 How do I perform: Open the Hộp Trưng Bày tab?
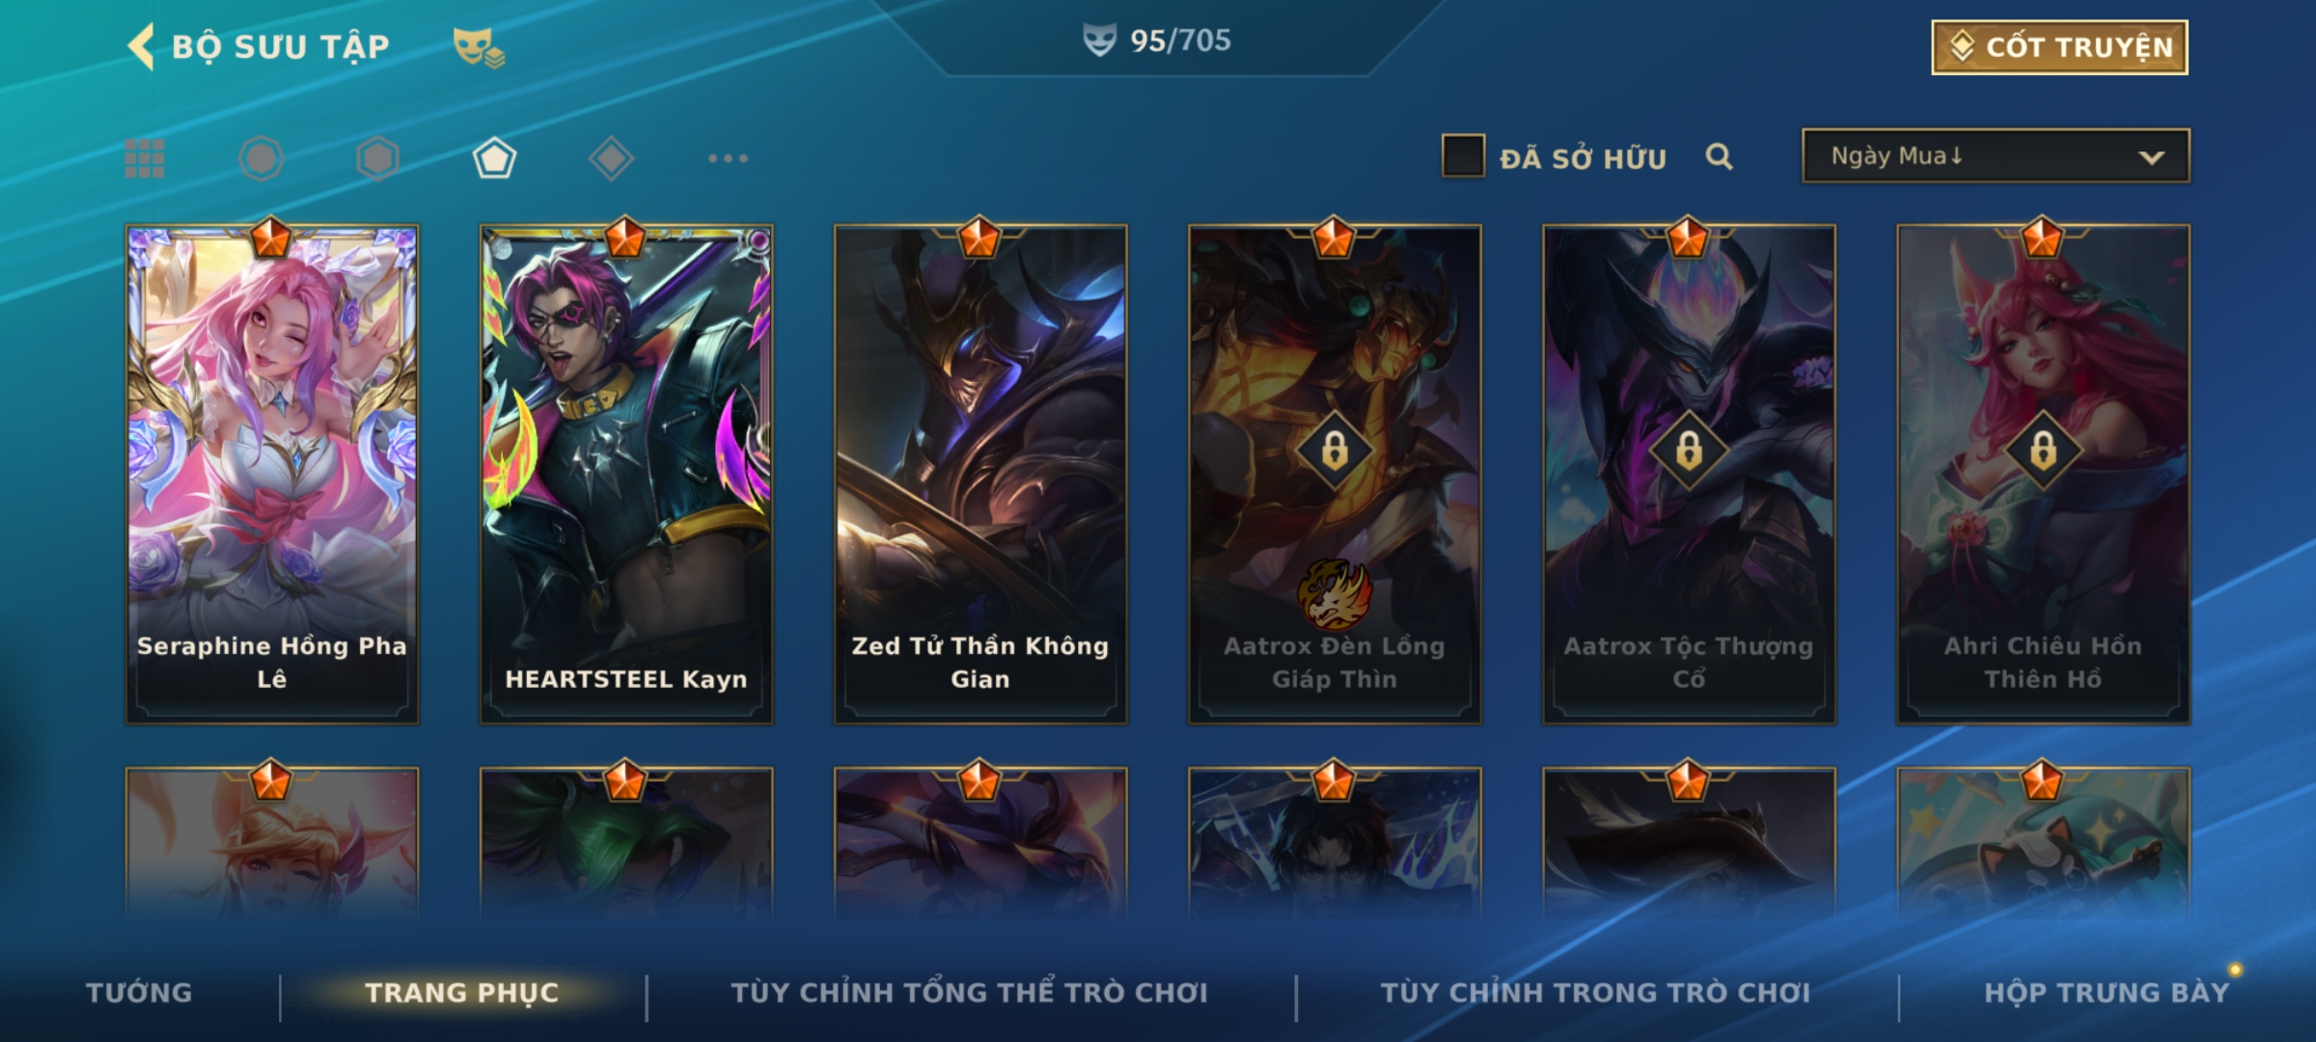pyautogui.click(x=2107, y=993)
